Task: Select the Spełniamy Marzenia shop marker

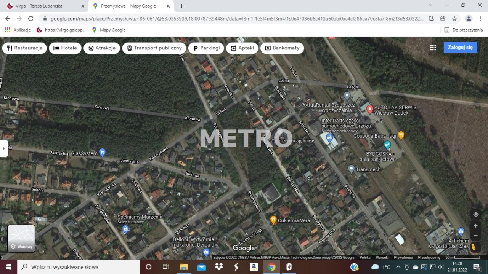Action: 125,229
